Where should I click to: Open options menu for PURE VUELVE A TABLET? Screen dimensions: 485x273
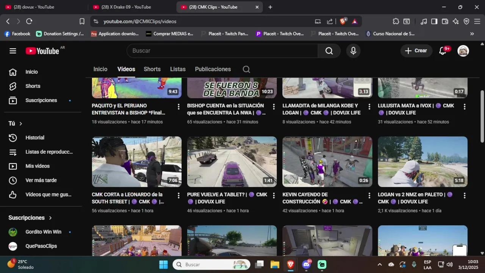274,196
